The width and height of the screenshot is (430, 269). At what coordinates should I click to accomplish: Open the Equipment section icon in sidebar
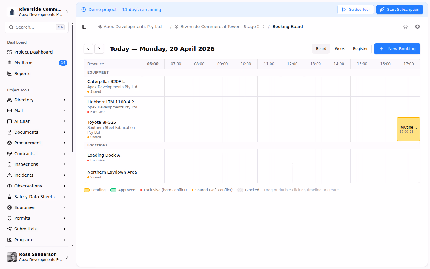[9, 207]
